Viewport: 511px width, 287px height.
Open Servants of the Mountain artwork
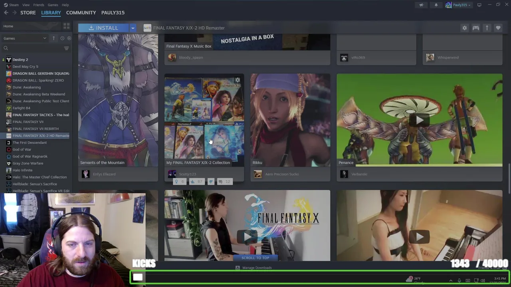[x=118, y=100]
